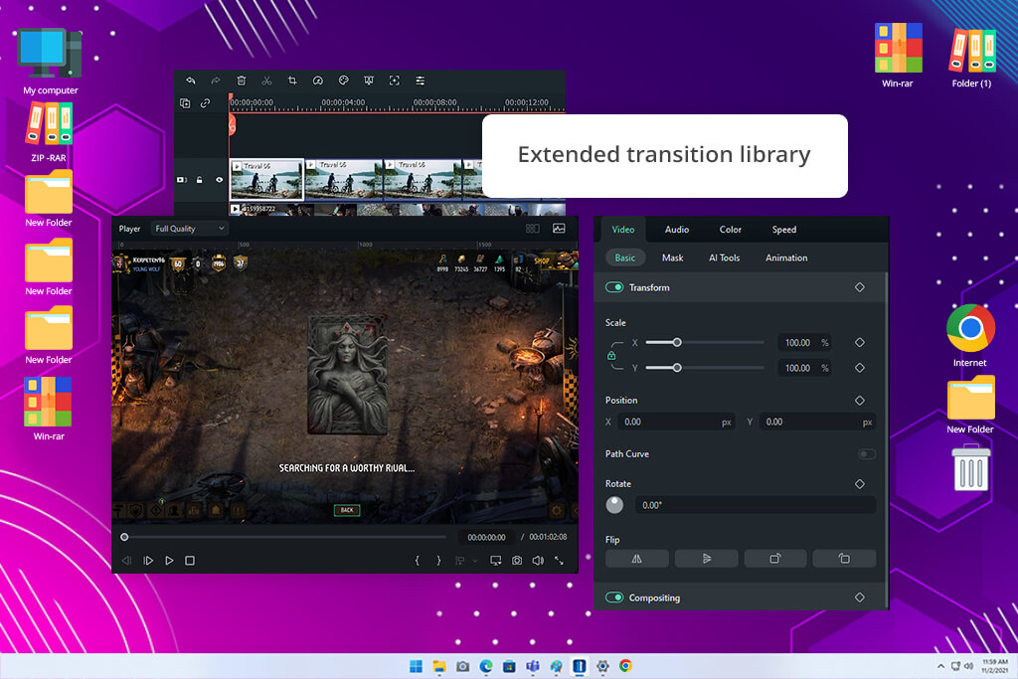Click the Flip vertical button

click(x=707, y=559)
